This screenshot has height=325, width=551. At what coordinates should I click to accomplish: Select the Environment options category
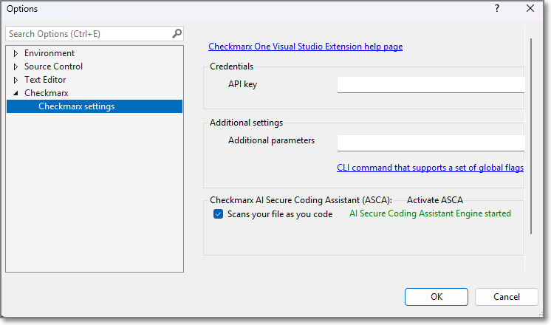(49, 53)
